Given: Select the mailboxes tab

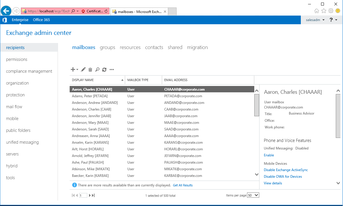Looking at the screenshot, I should (84, 47).
